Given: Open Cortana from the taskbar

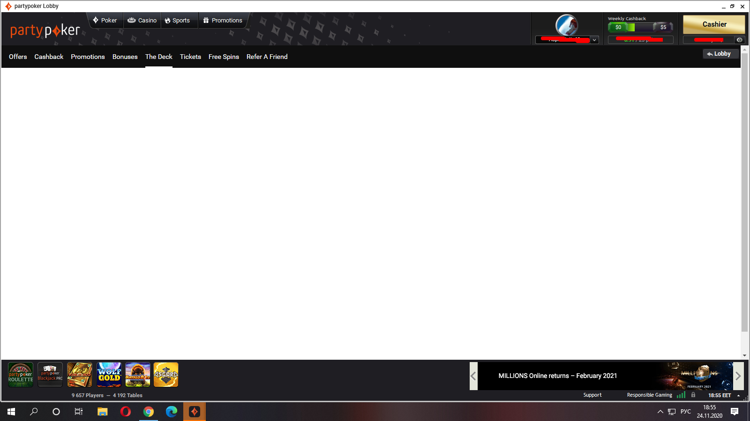Looking at the screenshot, I should (x=56, y=412).
